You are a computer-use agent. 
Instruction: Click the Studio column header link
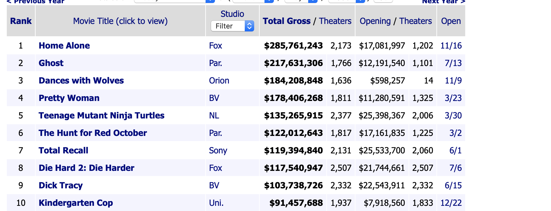click(x=232, y=14)
